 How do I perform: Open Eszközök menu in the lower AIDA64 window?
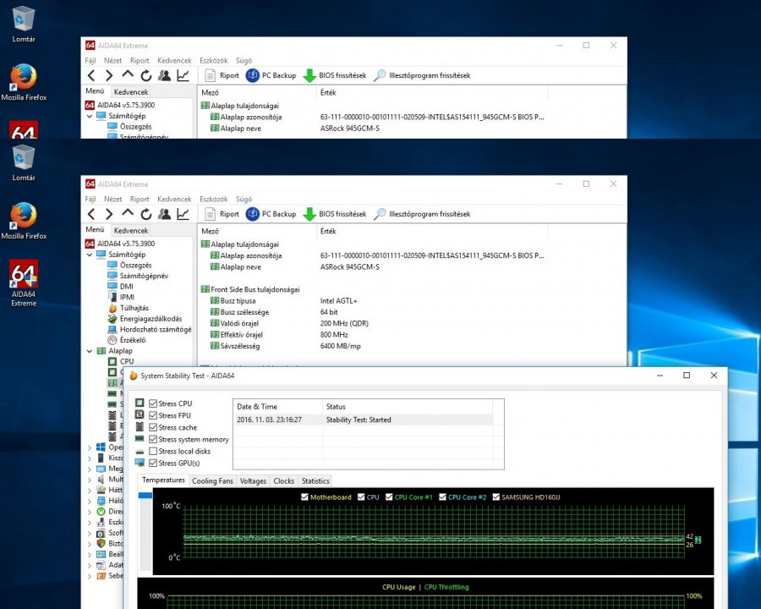(x=214, y=199)
